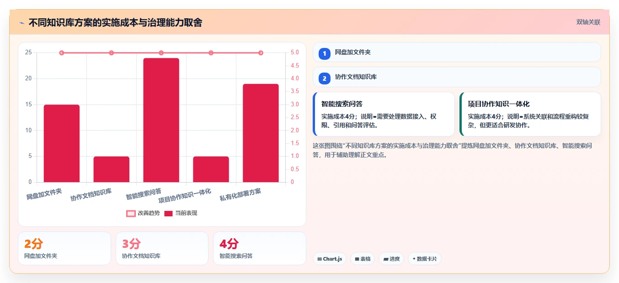Click the 进度 tag chip
Screen dimensions: 619x283
(x=391, y=259)
